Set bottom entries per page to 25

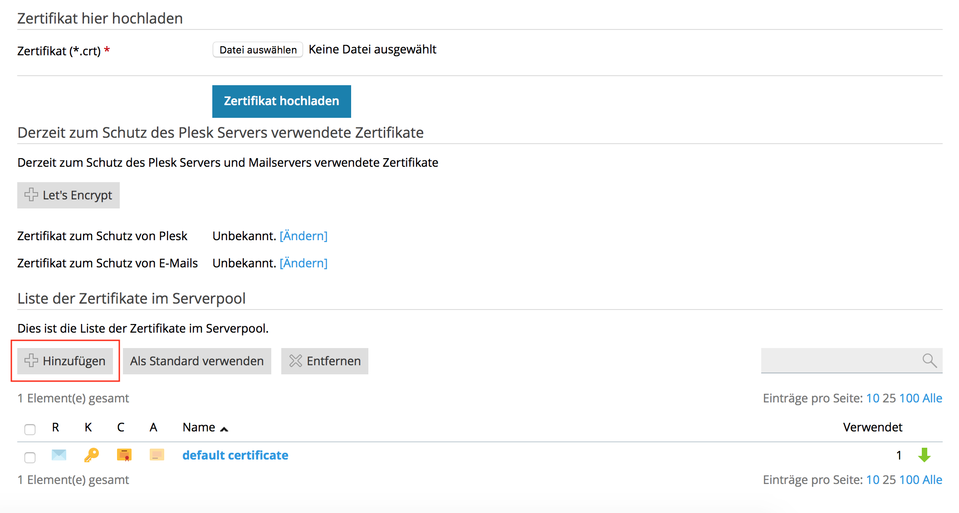889,480
